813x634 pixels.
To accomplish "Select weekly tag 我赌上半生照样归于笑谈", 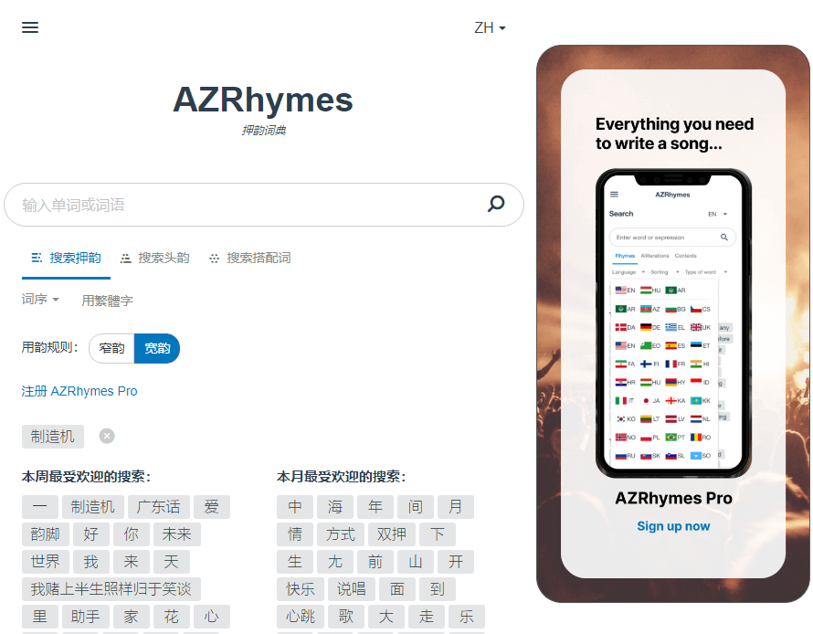I will [x=111, y=589].
